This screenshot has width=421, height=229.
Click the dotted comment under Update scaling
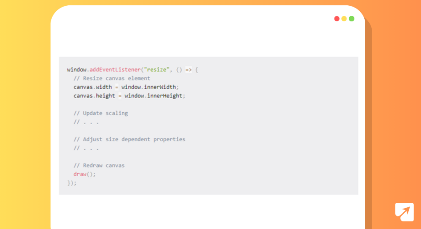pos(86,122)
